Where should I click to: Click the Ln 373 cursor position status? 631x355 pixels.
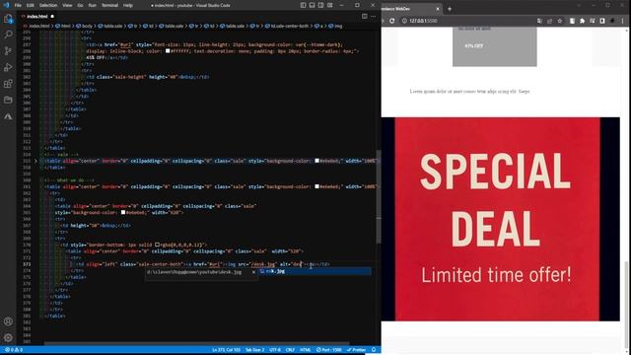(226, 350)
